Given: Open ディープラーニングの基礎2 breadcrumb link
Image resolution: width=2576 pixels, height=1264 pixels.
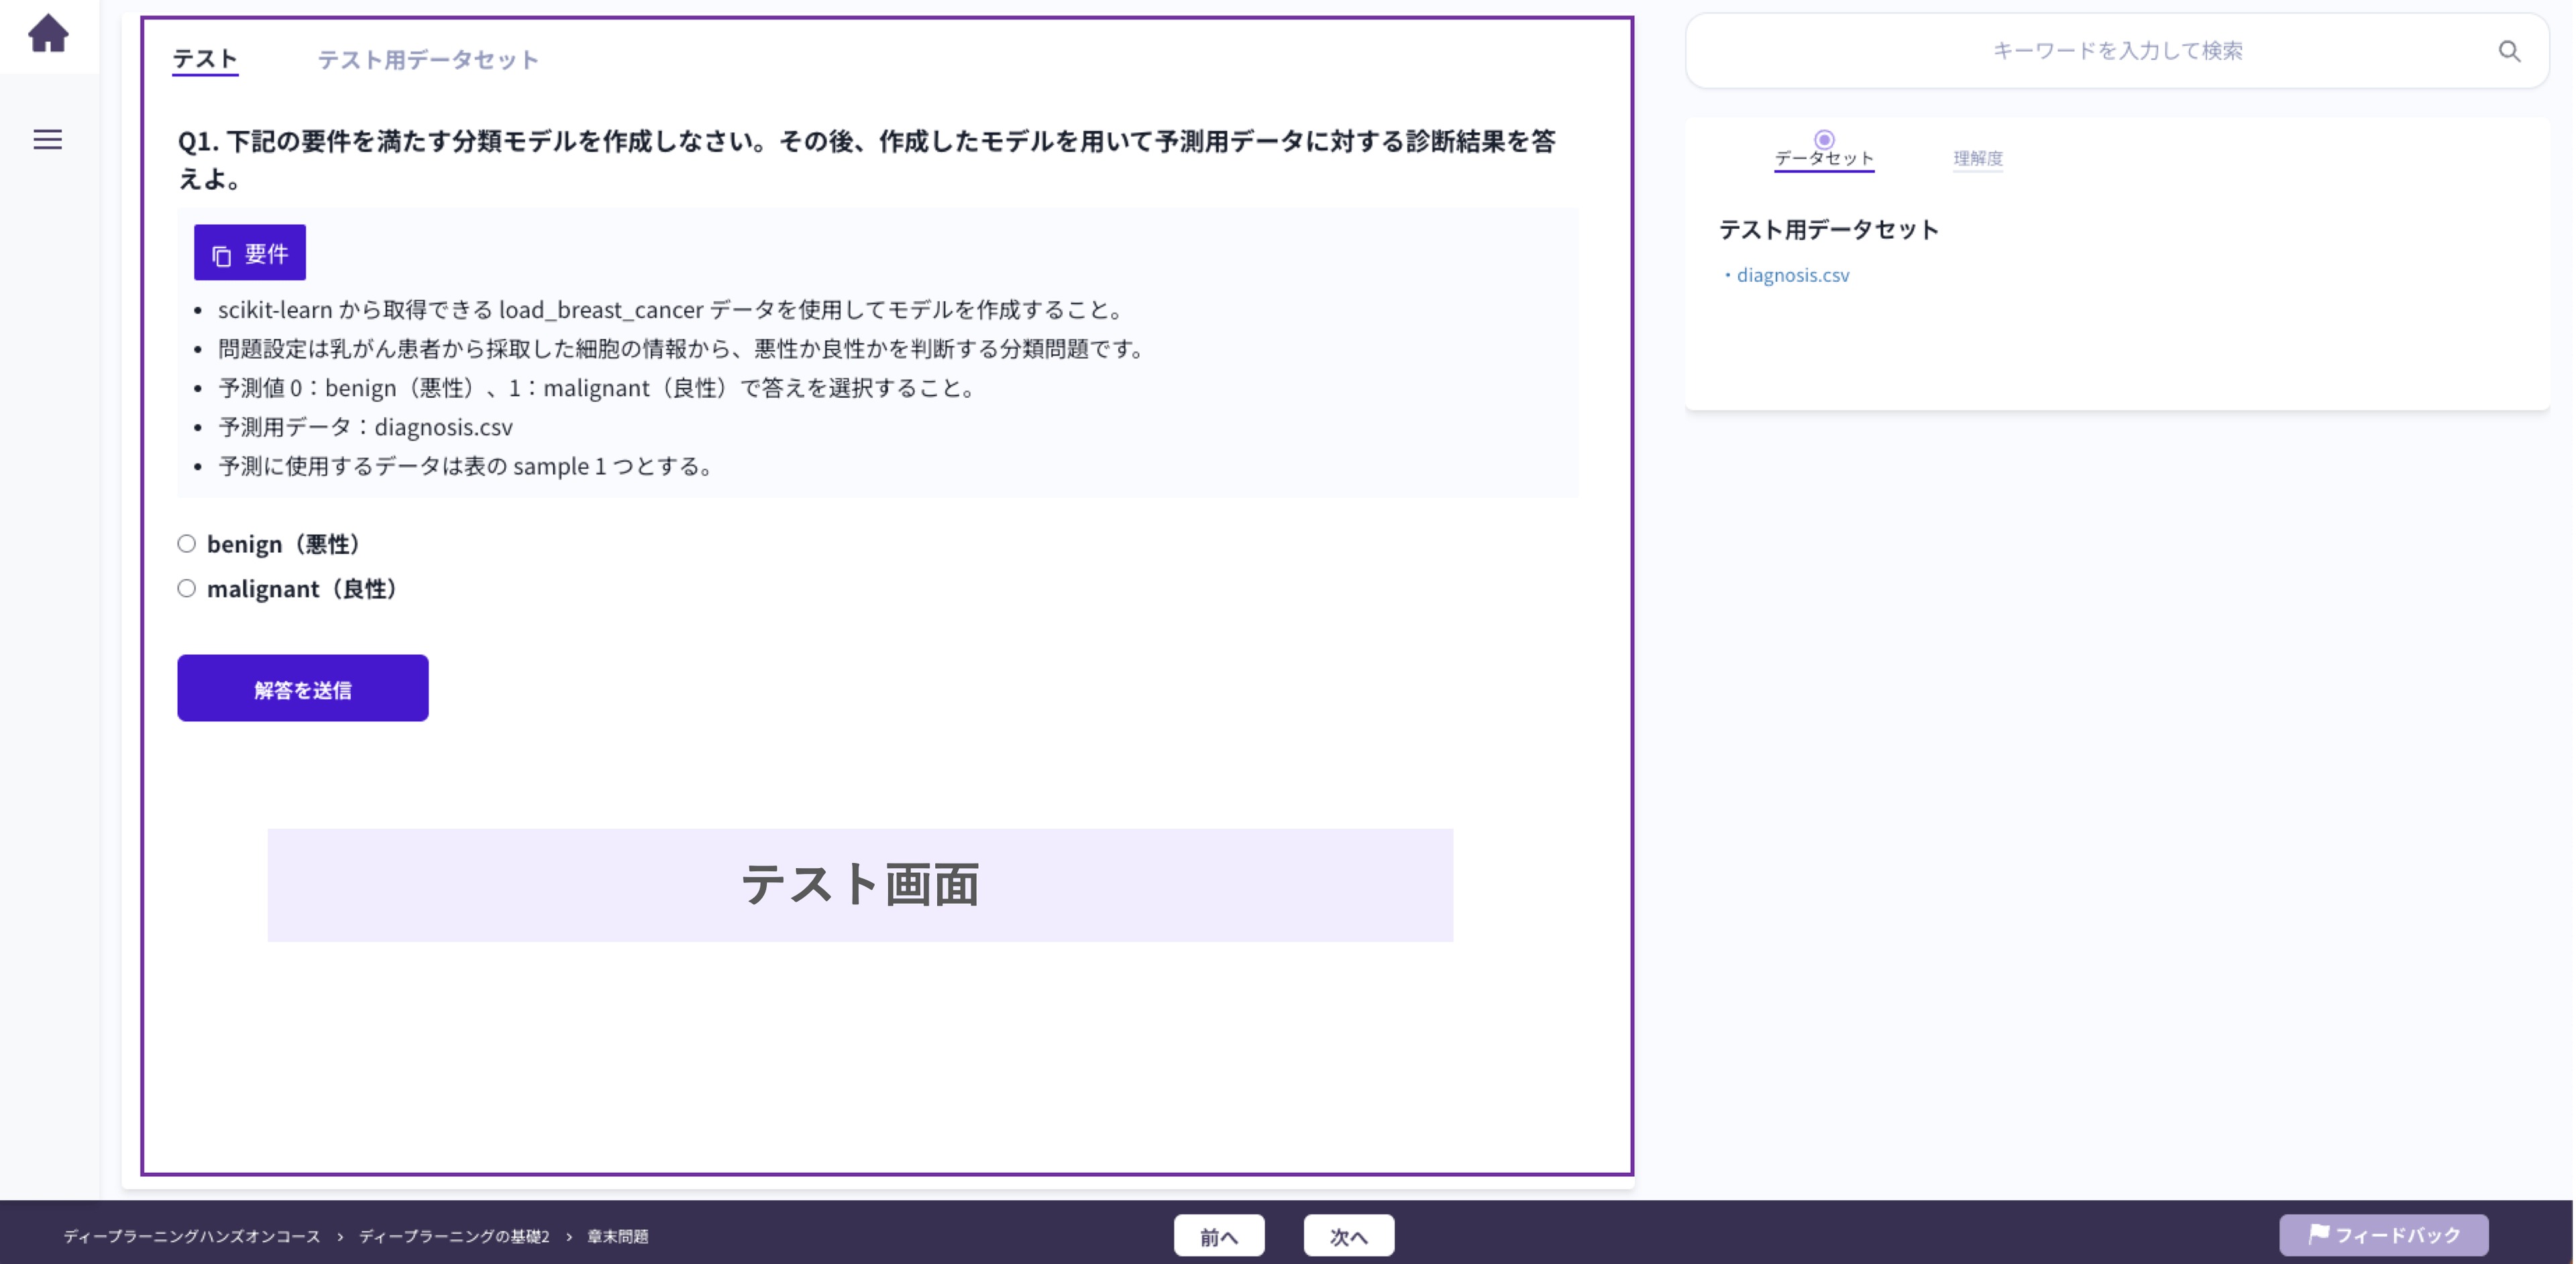Looking at the screenshot, I should 454,1237.
